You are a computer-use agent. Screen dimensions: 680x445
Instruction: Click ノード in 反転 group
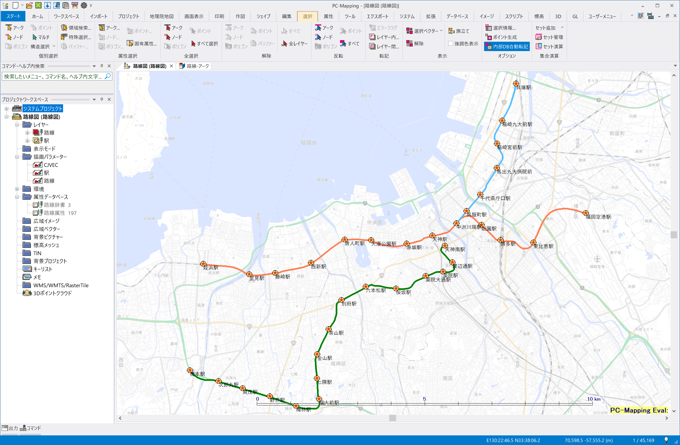324,37
